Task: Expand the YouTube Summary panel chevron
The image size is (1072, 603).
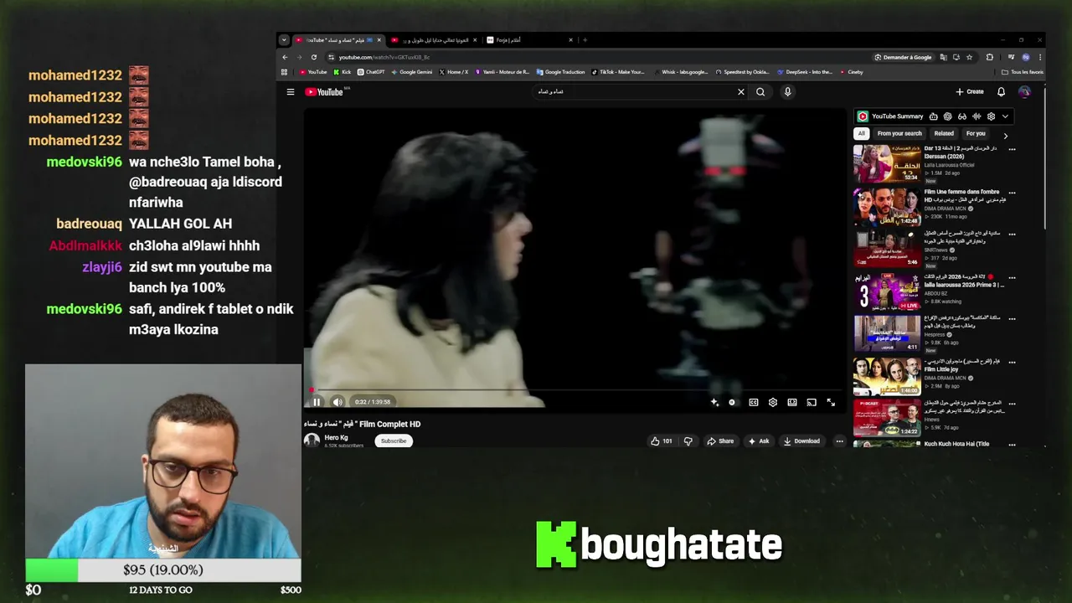Action: [x=1005, y=116]
